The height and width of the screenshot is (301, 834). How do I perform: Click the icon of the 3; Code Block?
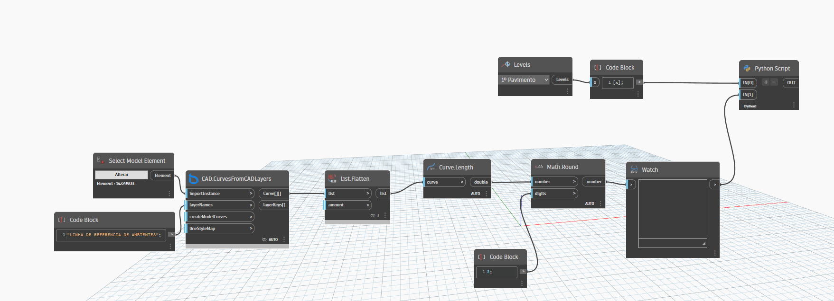(481, 257)
